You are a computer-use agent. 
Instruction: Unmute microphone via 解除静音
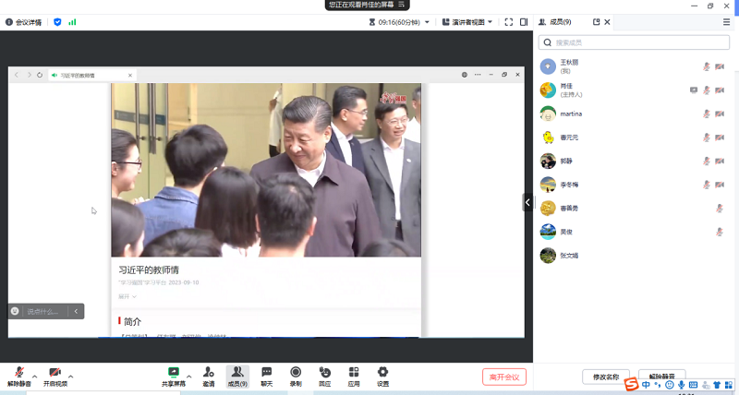coord(19,376)
